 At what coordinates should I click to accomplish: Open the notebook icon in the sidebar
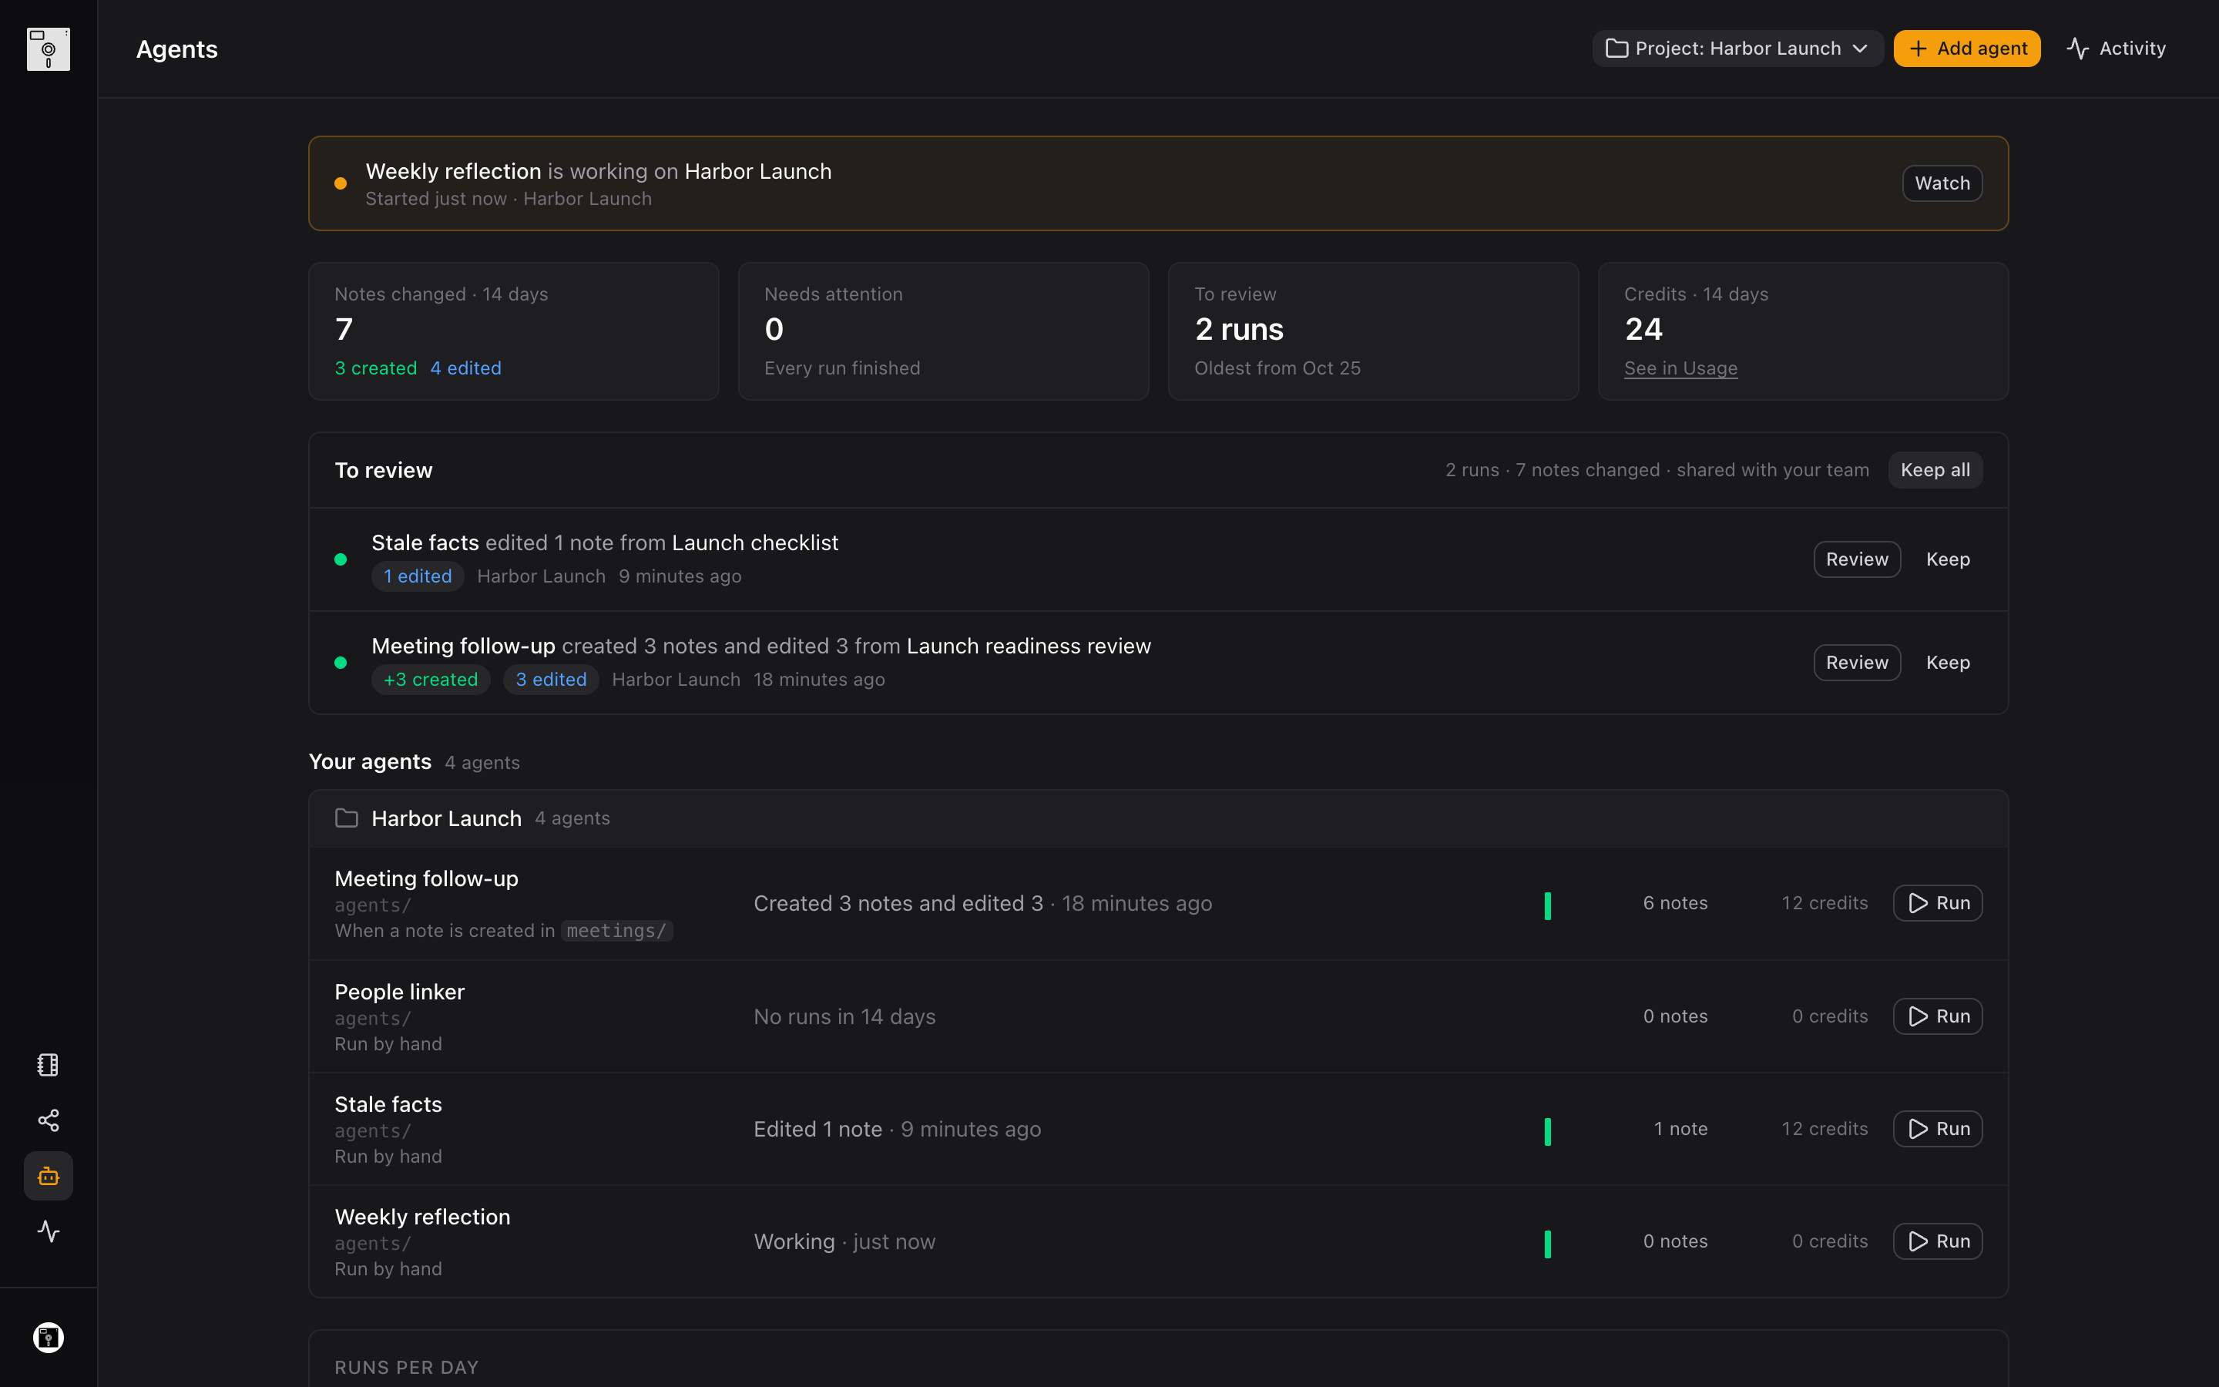[49, 1064]
